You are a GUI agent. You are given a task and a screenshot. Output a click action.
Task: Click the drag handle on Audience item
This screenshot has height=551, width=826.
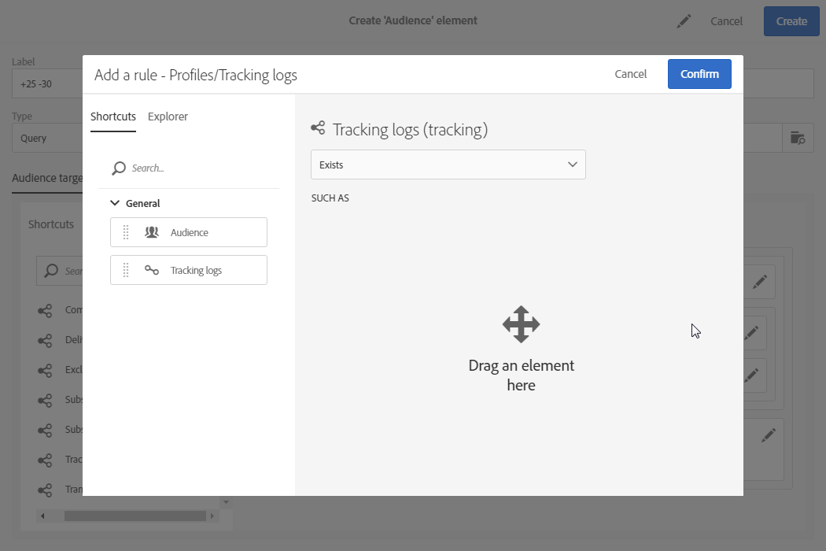click(126, 232)
